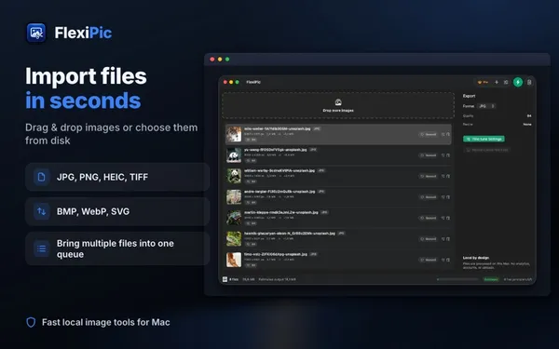This screenshot has width=559, height=349.
Task: Click the Reveal button on the second file row
Action: tap(429, 155)
